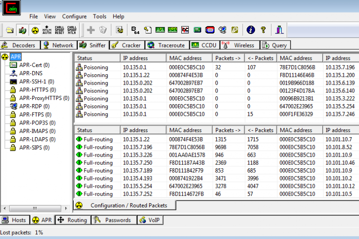359x239 pixels.
Task: Sort upper table by Status column header
Action: coord(97,58)
